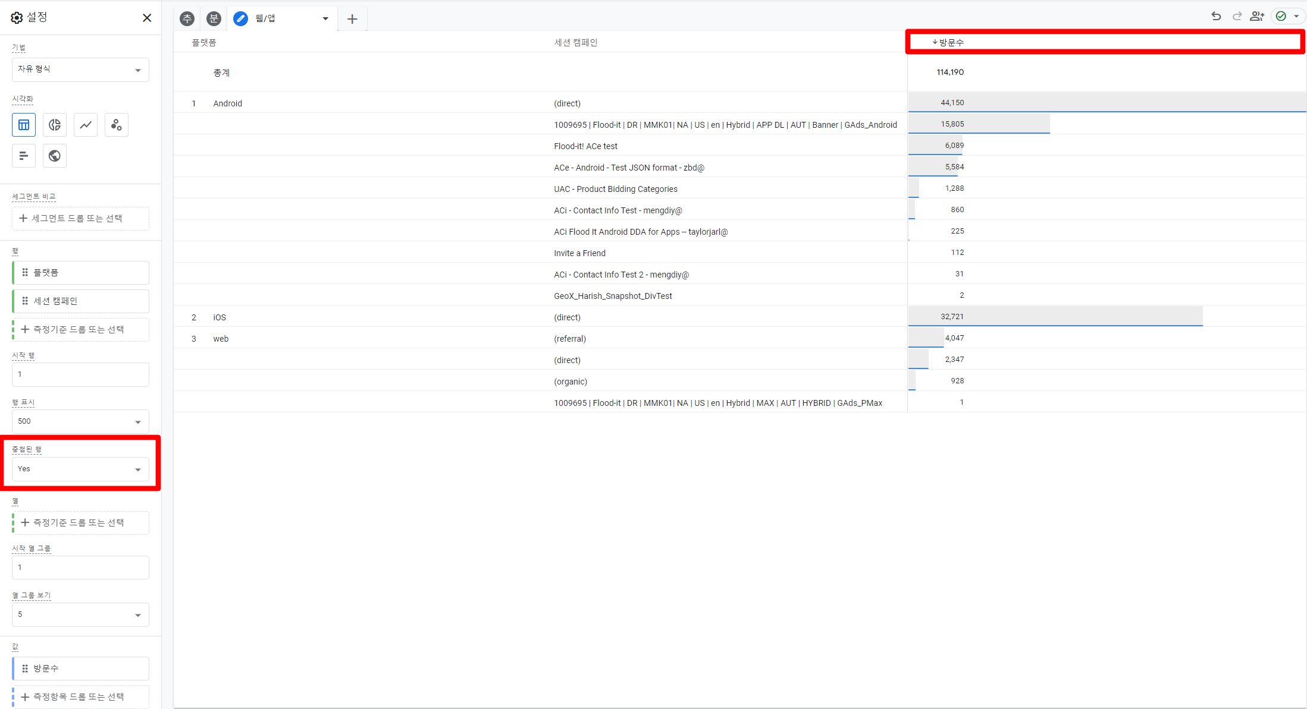Select scatter plot visualization icon

[117, 125]
